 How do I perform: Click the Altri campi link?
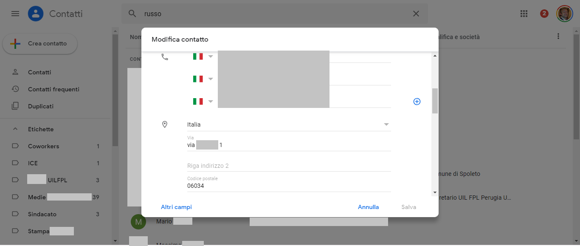coord(176,207)
